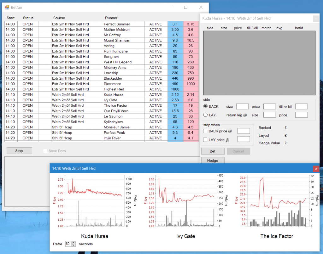Increase the refresh seconds with the up arrow
323x254 pixels.
[73, 243]
